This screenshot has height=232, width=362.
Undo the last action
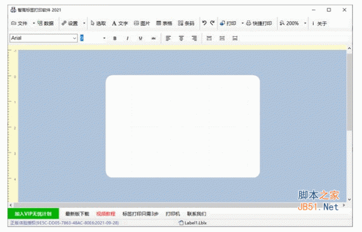pos(205,23)
